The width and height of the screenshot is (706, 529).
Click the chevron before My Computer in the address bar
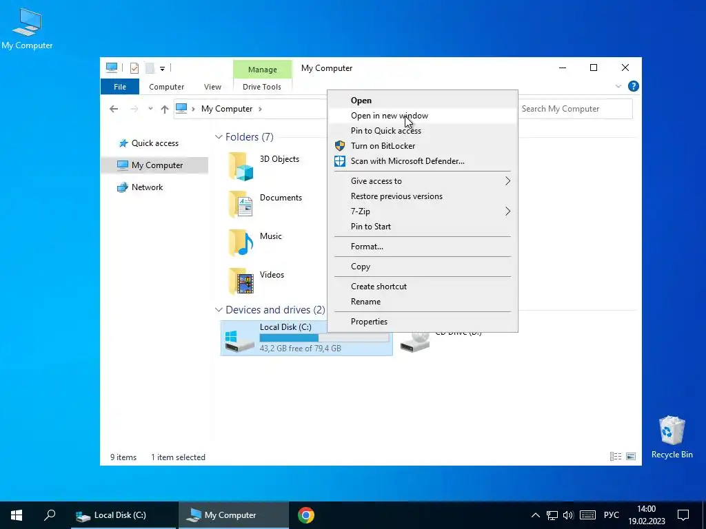[x=193, y=109]
